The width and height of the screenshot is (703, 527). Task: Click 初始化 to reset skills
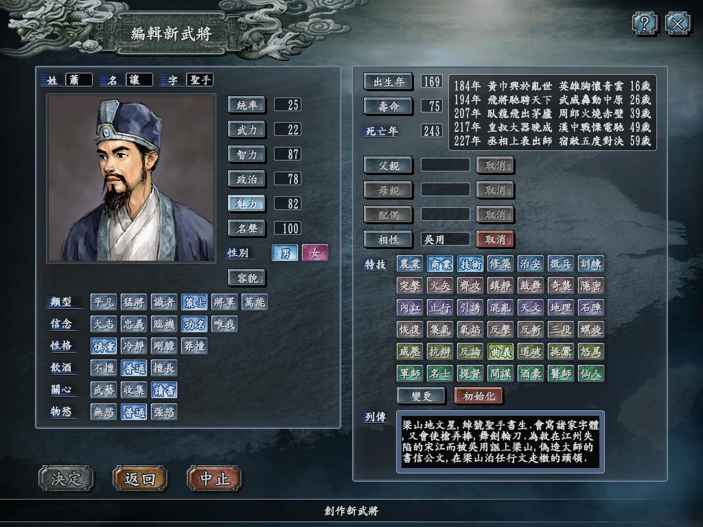tap(479, 396)
